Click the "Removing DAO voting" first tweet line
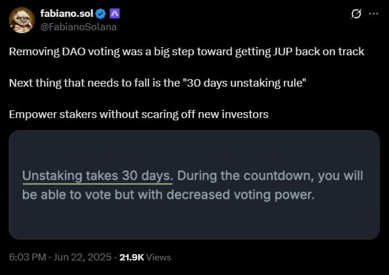The width and height of the screenshot is (389, 275). pos(186,52)
